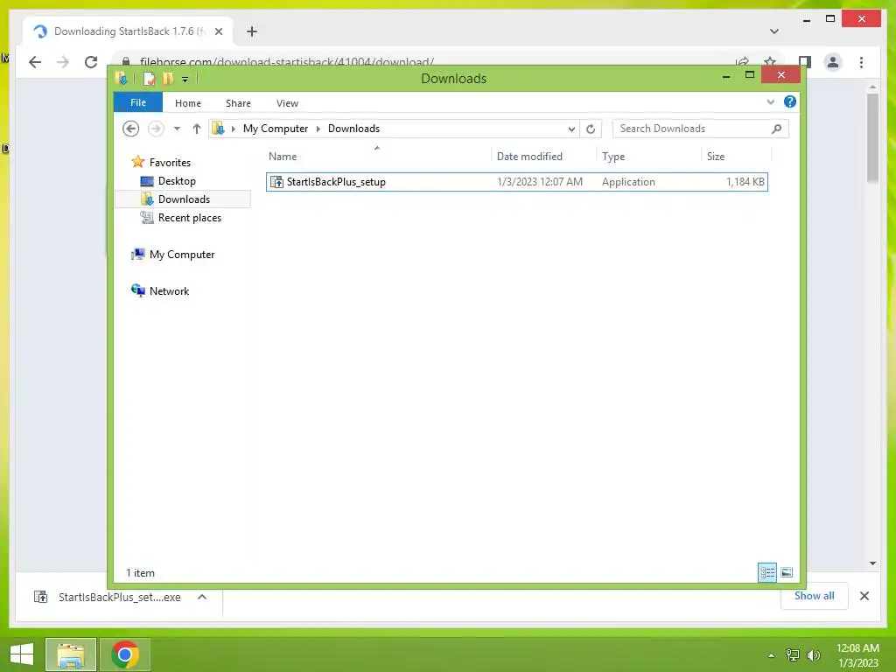Click the search magnifier icon
896x672 pixels.
coord(777,129)
